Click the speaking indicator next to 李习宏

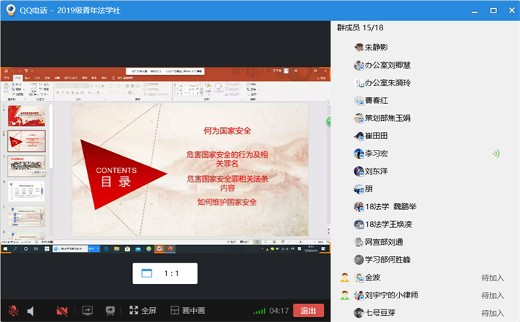496,154
